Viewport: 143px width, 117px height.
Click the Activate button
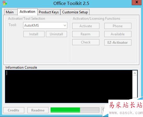[86, 26]
